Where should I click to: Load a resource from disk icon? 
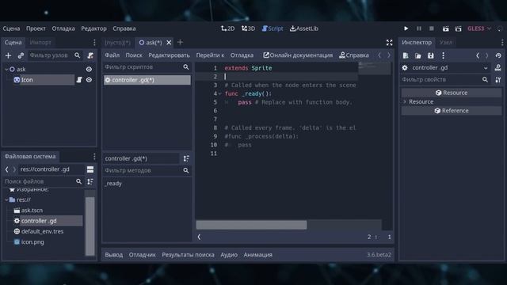coord(418,55)
